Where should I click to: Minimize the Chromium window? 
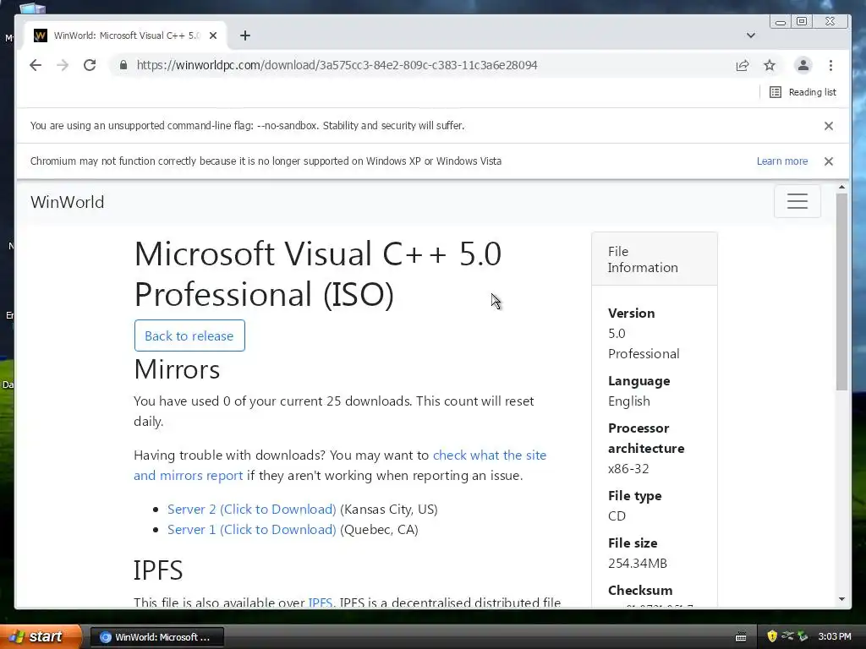click(x=781, y=22)
